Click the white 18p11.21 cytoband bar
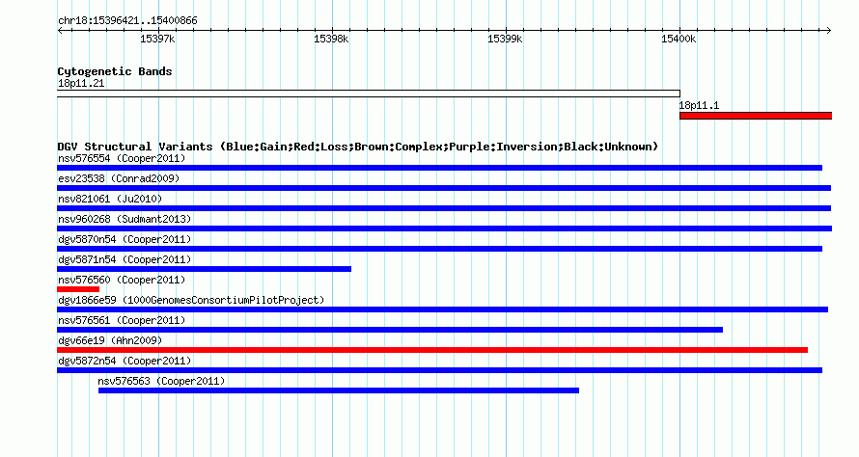The image size is (859, 457). click(369, 94)
